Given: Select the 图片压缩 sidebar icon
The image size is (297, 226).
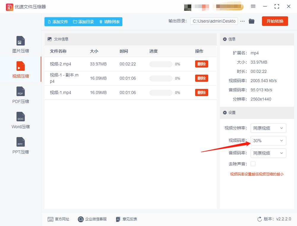Looking at the screenshot, I should [20, 44].
